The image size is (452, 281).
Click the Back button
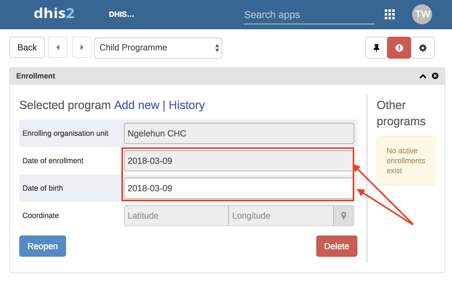click(x=27, y=47)
